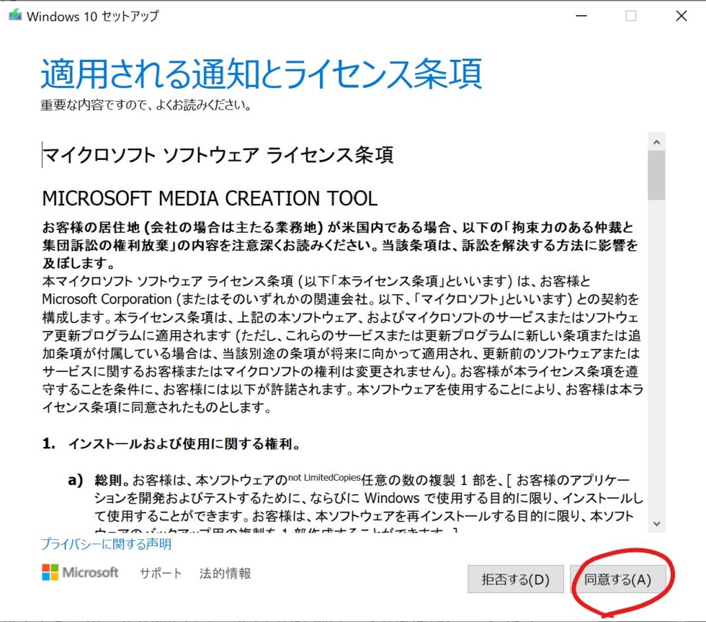Click the 'Microsoft Corporation' text in license
706x622 pixels.
tap(107, 299)
